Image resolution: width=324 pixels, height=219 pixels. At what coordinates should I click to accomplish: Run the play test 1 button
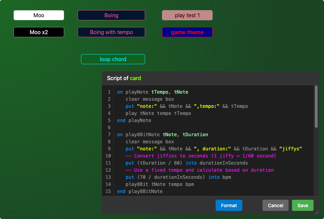(187, 15)
